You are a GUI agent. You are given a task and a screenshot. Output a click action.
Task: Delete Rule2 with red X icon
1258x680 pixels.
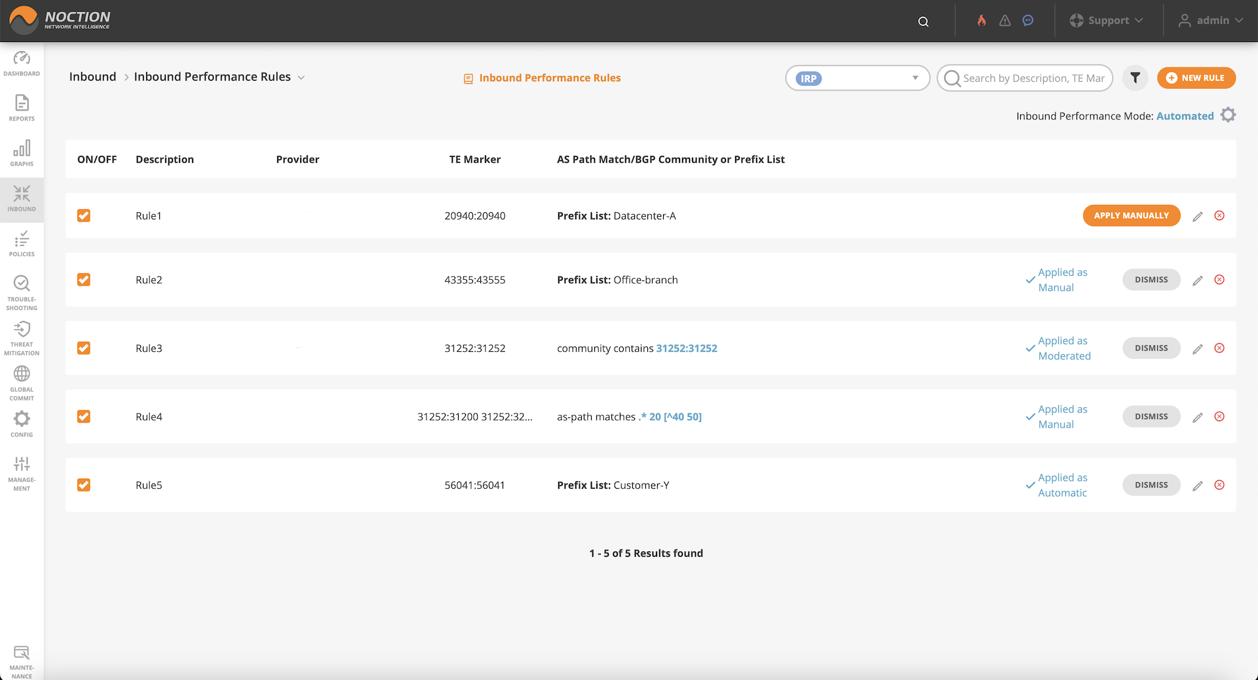(1219, 280)
